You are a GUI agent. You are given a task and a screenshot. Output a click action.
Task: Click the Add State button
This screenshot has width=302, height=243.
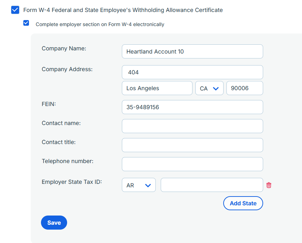click(243, 203)
